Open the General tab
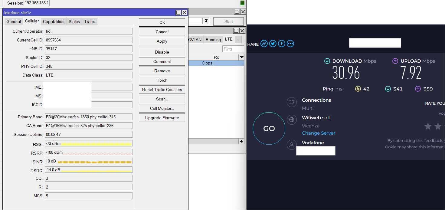445x210 pixels. click(14, 21)
